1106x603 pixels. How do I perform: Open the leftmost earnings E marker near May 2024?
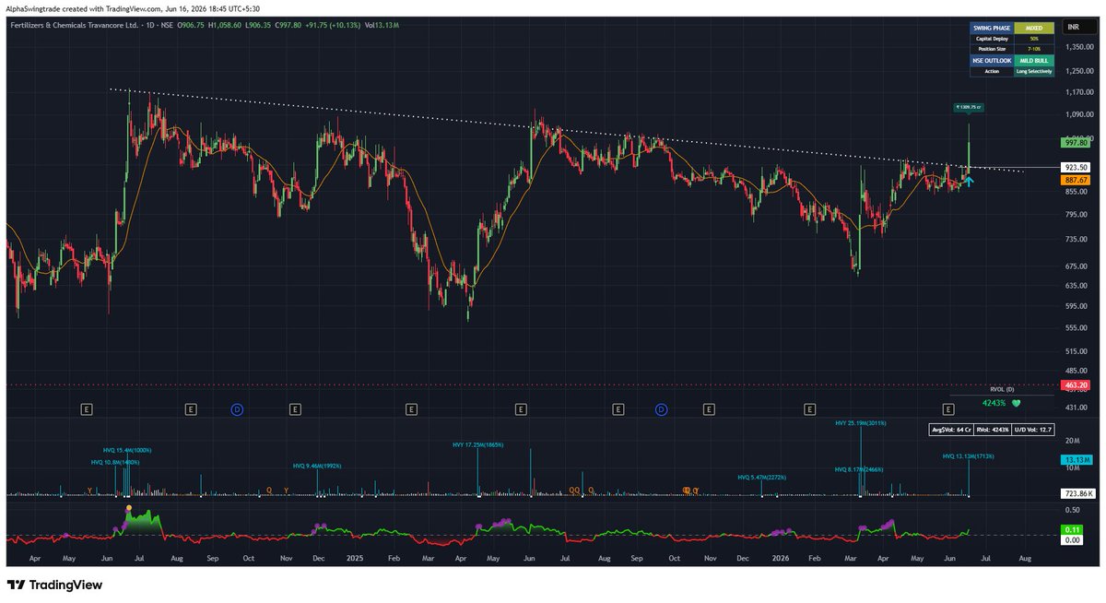87,408
